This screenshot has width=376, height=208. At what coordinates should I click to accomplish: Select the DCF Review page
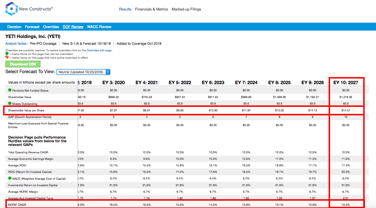coord(73,27)
